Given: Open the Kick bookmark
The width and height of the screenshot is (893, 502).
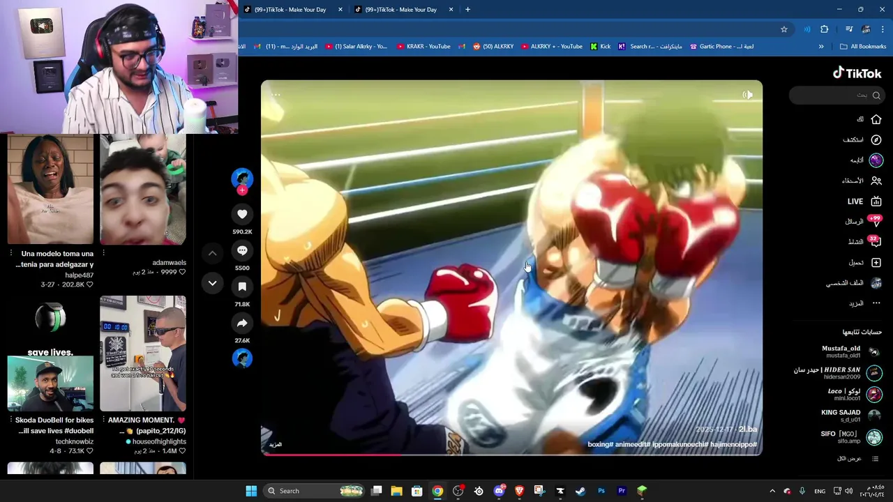Looking at the screenshot, I should pyautogui.click(x=600, y=47).
